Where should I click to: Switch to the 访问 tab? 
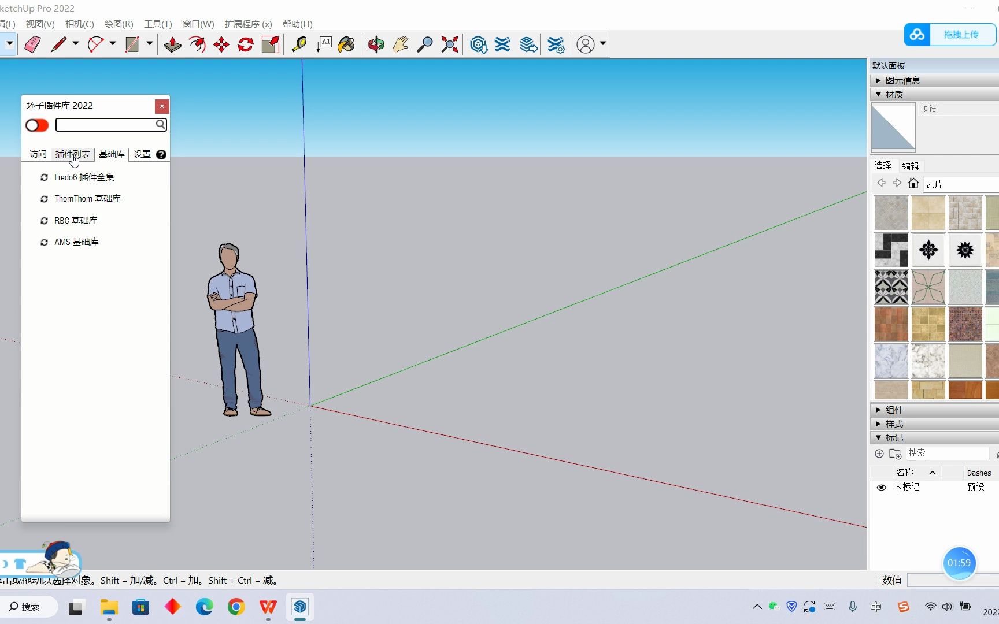click(x=38, y=154)
